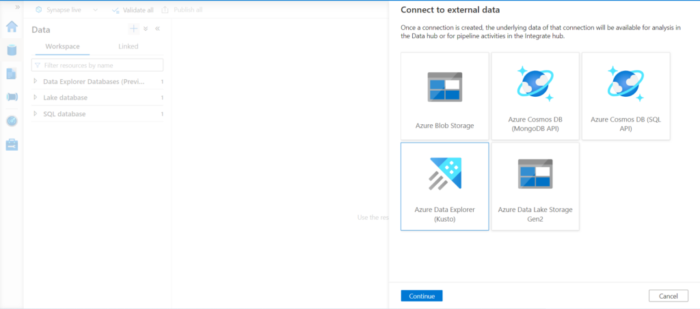
Task: Expand the left navigation rail
Action: pos(17,7)
